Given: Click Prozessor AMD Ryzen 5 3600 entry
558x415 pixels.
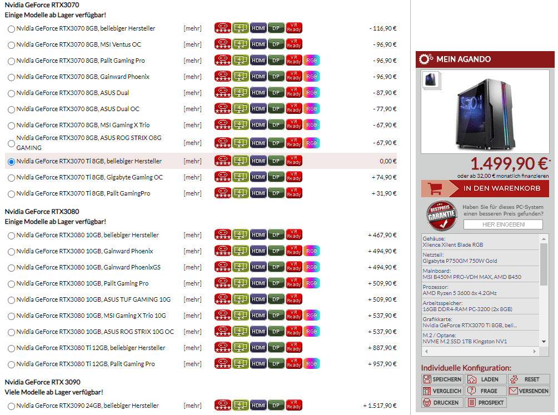Looking at the screenshot, I should pyautogui.click(x=480, y=290).
